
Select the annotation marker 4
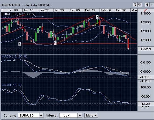tap(53, 34)
